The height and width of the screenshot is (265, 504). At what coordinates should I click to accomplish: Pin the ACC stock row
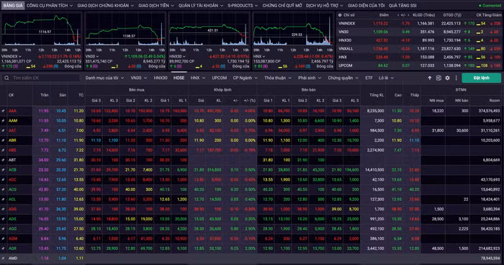point(3,179)
